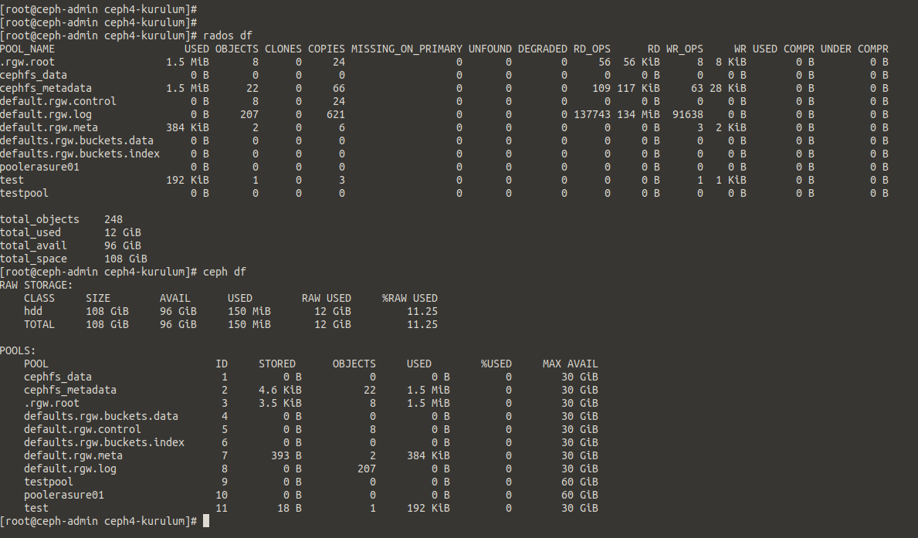The image size is (918, 538).
Task: Click the WR_OPS column header
Action: point(684,49)
